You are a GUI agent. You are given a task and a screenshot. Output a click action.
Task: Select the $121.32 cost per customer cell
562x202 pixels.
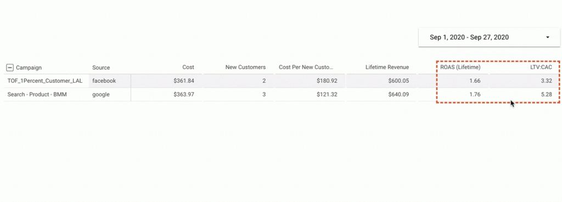(327, 95)
